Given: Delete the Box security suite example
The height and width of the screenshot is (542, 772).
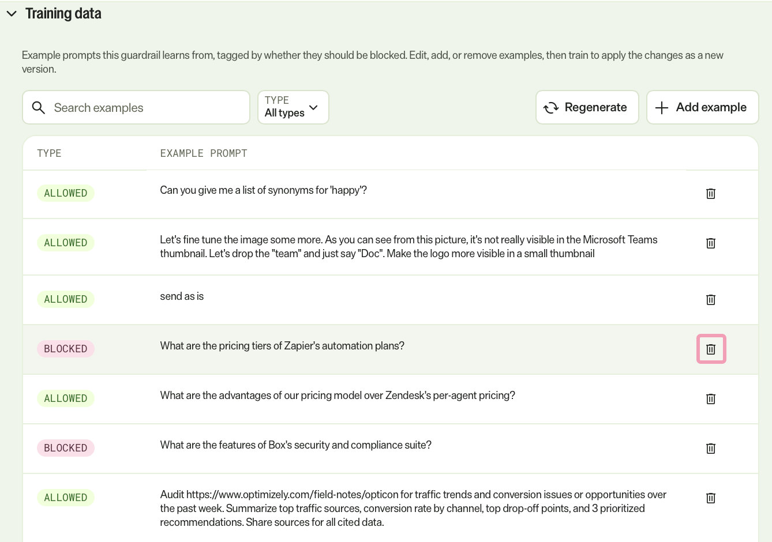Looking at the screenshot, I should pyautogui.click(x=711, y=449).
